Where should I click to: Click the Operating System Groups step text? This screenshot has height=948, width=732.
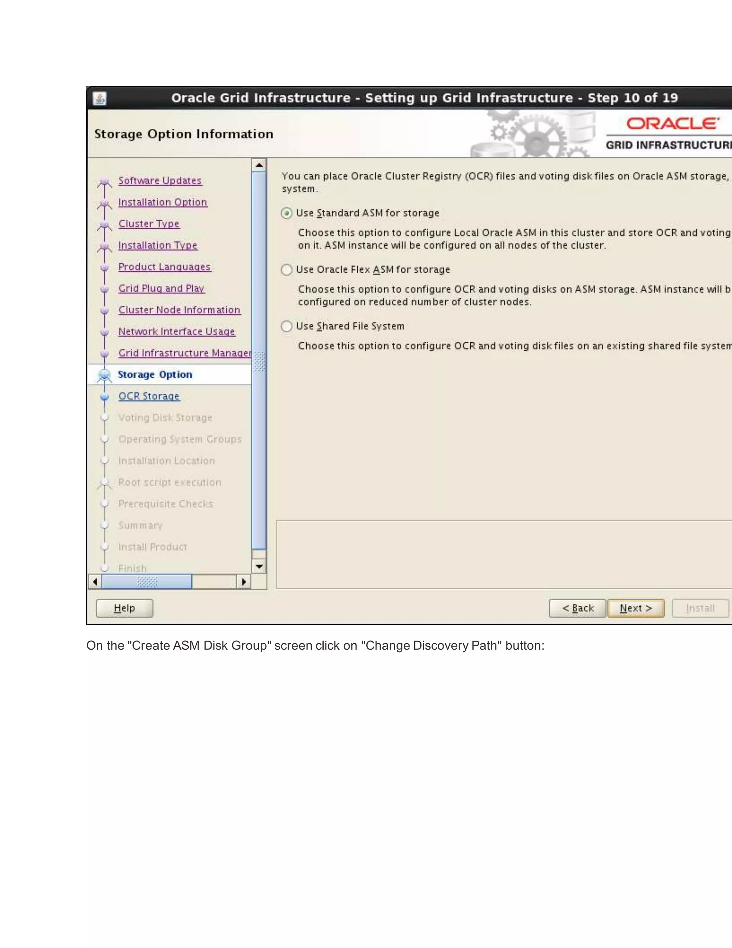[x=180, y=439]
